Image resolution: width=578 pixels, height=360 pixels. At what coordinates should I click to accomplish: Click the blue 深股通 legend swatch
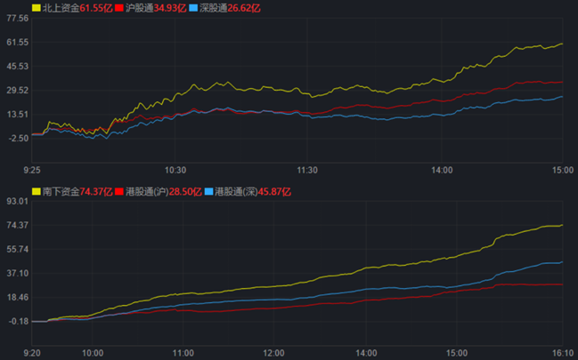tap(192, 8)
